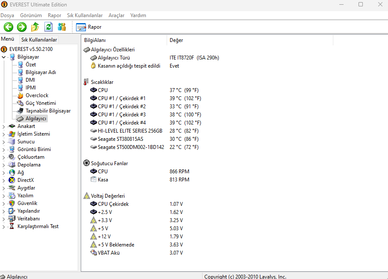Click the green Forward arrow icon
The image size is (388, 279).
22,27
